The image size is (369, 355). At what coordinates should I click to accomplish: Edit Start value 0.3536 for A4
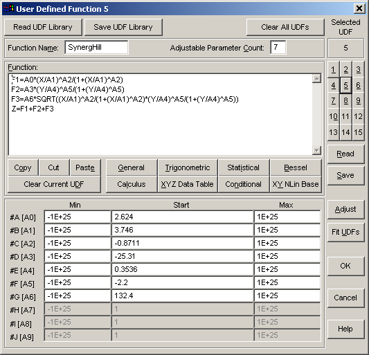click(182, 270)
